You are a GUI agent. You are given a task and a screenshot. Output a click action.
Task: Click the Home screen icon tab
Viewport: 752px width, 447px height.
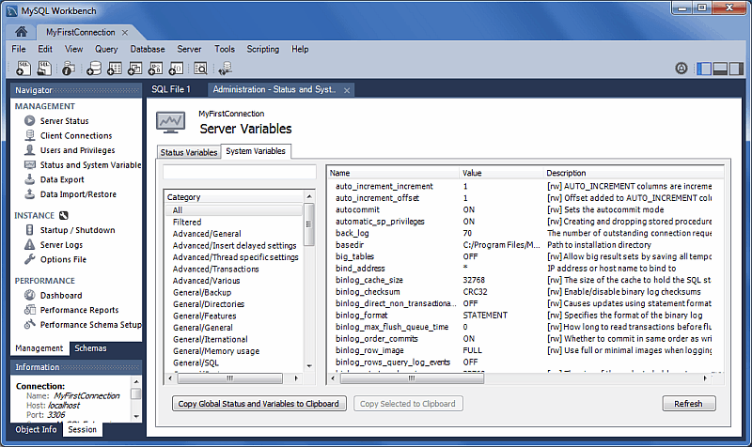click(21, 32)
